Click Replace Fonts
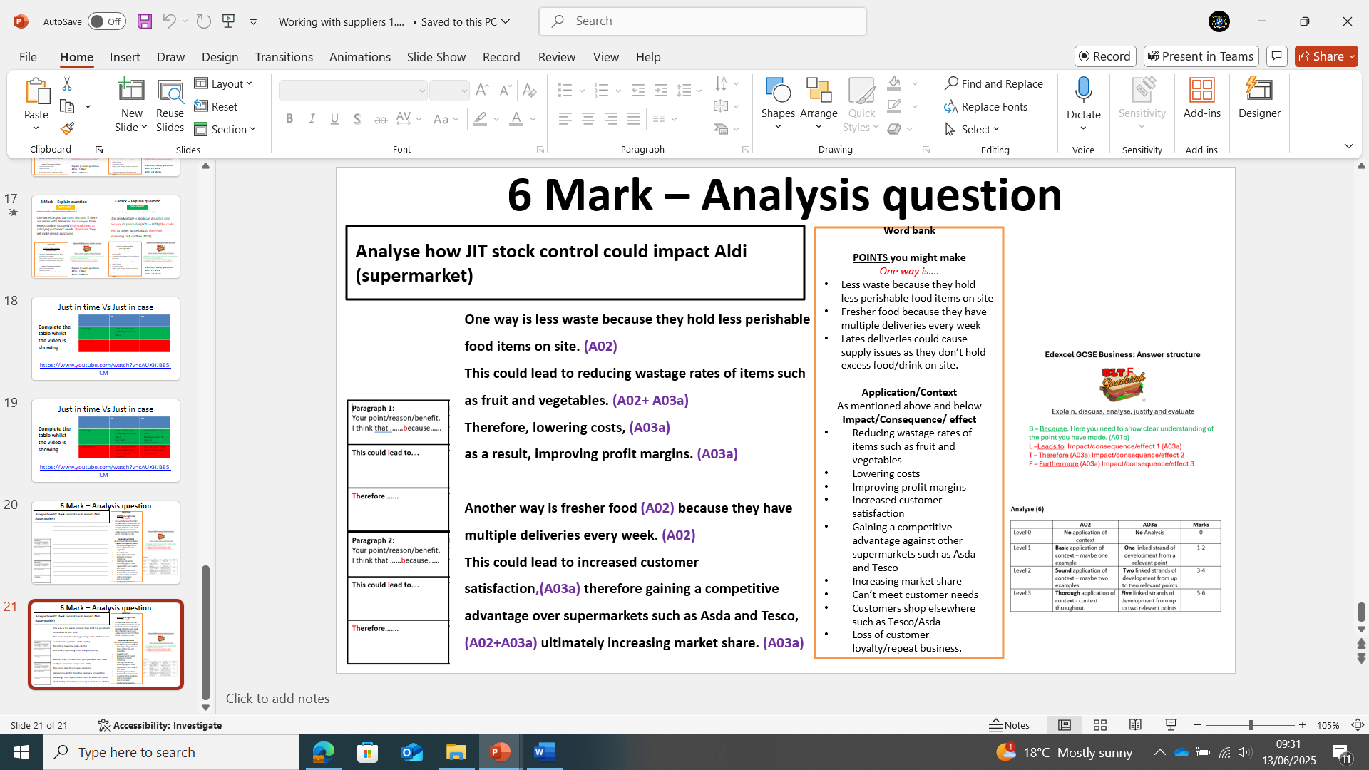1369x770 pixels. (986, 106)
